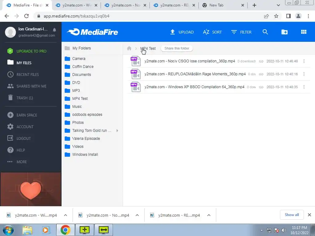Image resolution: width=315 pixels, height=236 pixels.
Task: Open HELP in sidebar
Action: [x=16, y=150]
